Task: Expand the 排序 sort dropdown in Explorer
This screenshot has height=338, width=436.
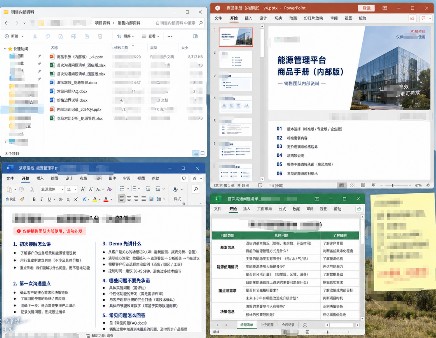Action: point(126,36)
